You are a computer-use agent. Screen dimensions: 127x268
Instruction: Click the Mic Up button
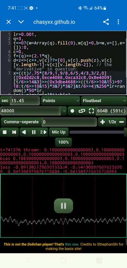coord(59,132)
